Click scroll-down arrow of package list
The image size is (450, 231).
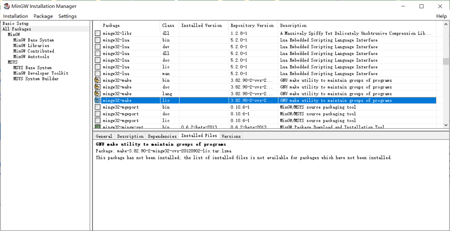(x=446, y=125)
